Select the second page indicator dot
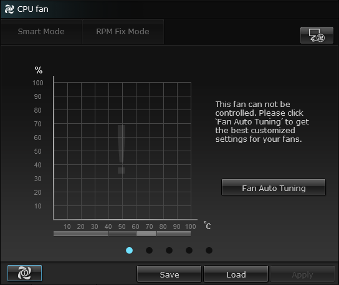This screenshot has width=339, height=285. (x=149, y=250)
